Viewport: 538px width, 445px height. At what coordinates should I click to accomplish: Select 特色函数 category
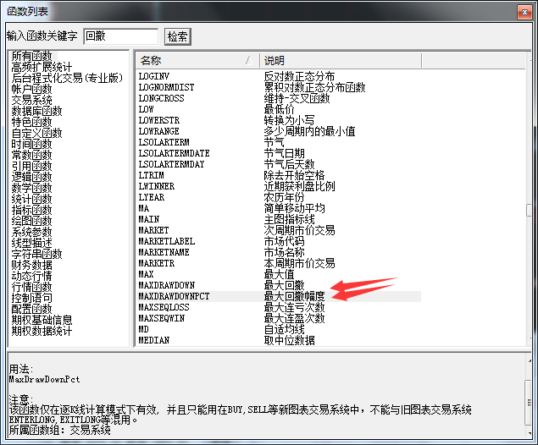(x=31, y=122)
